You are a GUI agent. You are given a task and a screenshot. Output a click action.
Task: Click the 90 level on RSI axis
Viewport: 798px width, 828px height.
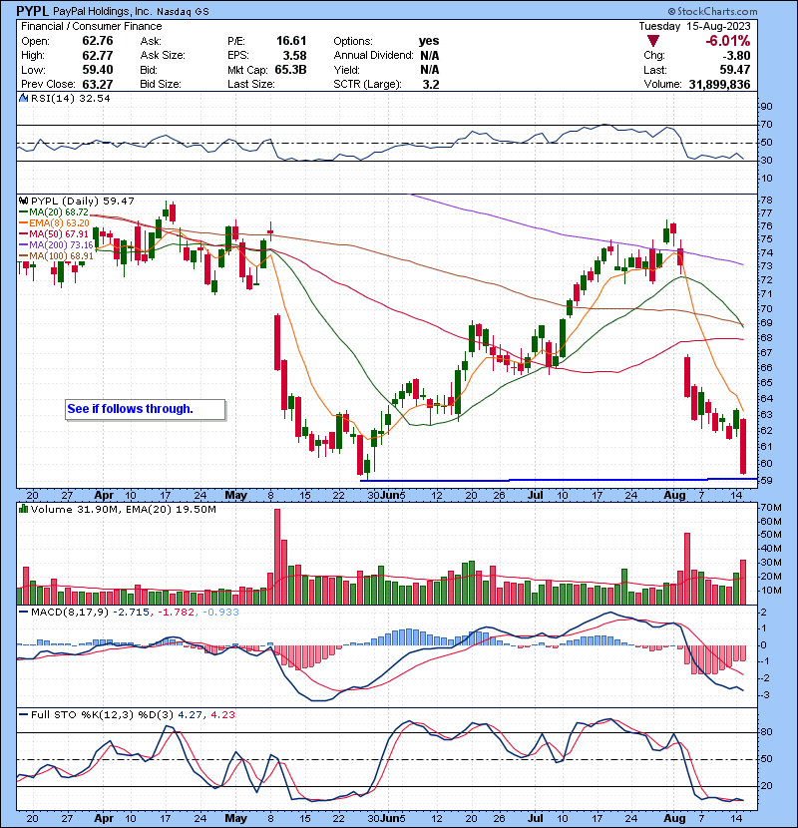pos(766,107)
